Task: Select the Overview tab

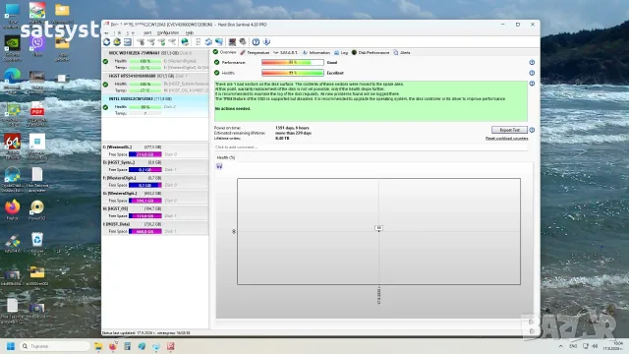Action: pos(225,52)
